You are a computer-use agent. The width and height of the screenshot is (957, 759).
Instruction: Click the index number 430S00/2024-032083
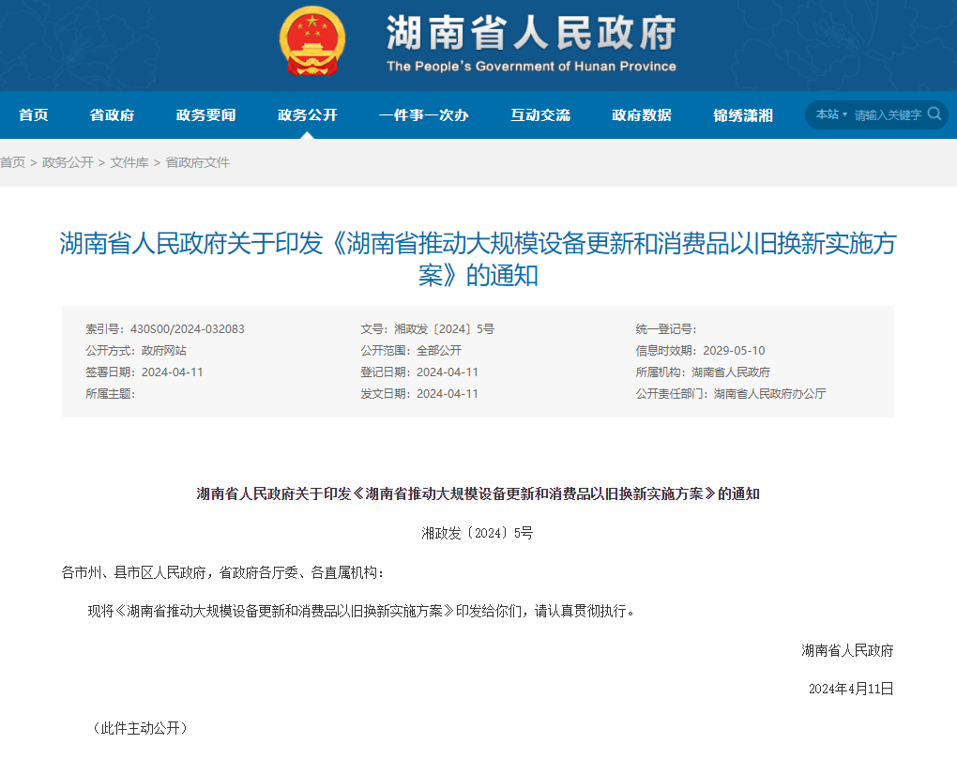pyautogui.click(x=187, y=329)
